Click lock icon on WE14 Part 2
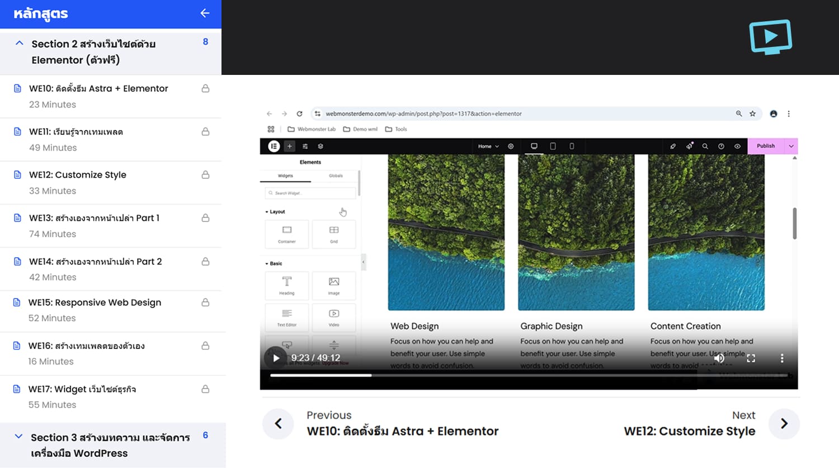 coord(205,261)
